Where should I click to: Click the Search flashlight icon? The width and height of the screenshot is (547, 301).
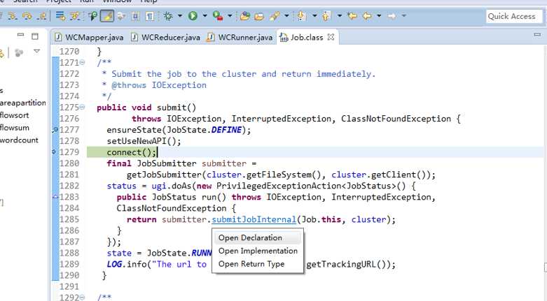coord(275,16)
